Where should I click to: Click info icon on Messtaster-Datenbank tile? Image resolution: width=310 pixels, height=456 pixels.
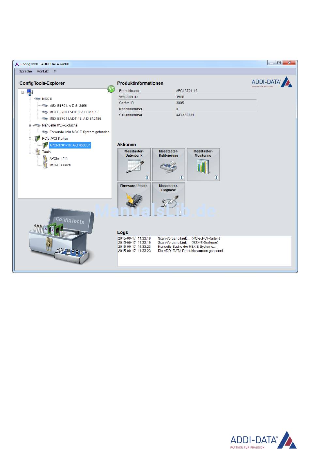pos(147,178)
